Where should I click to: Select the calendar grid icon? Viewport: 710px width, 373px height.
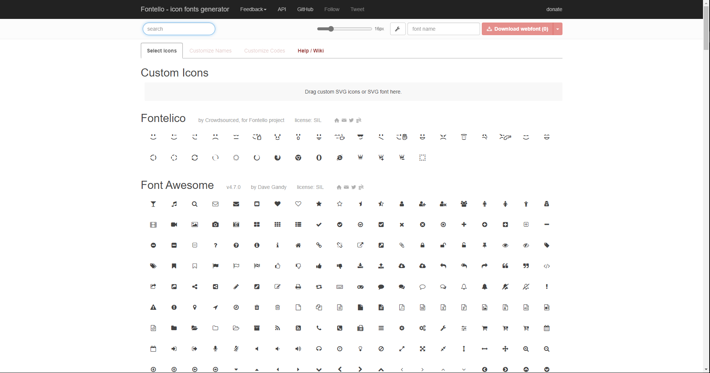[x=547, y=328]
